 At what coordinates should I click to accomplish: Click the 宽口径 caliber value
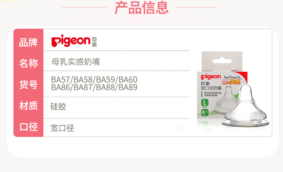click(62, 128)
